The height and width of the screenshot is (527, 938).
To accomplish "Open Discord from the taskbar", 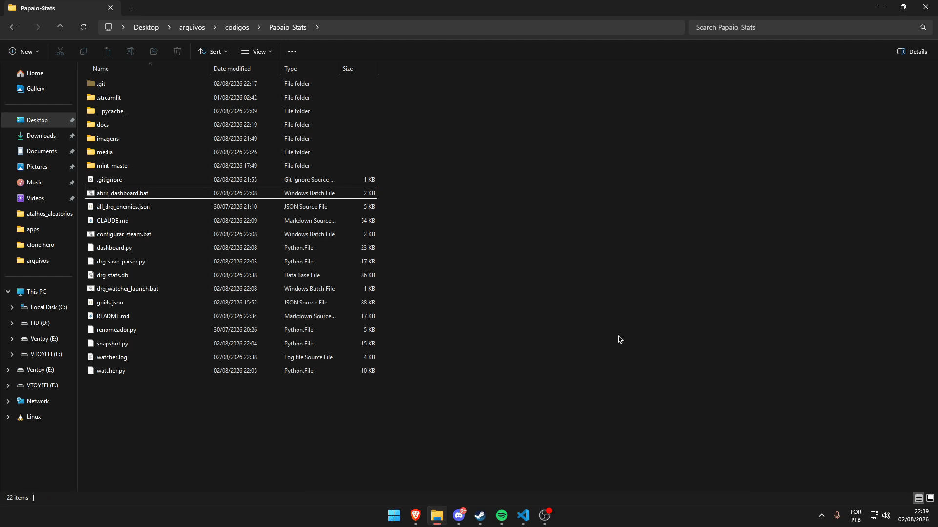I will click(459, 515).
